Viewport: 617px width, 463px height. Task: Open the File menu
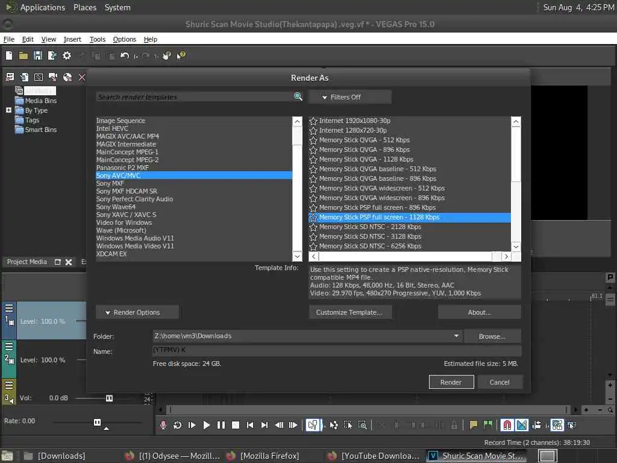click(8, 39)
